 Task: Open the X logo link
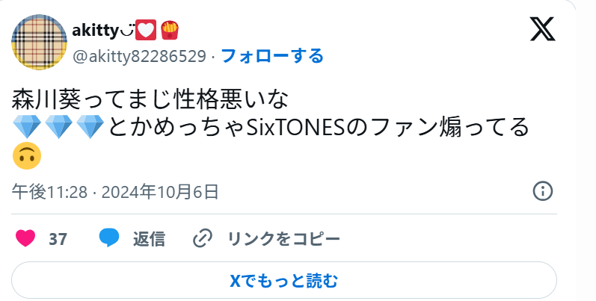(x=543, y=29)
